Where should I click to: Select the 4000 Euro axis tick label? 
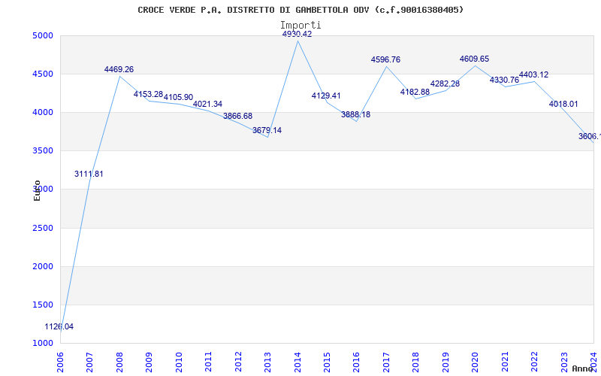point(43,112)
